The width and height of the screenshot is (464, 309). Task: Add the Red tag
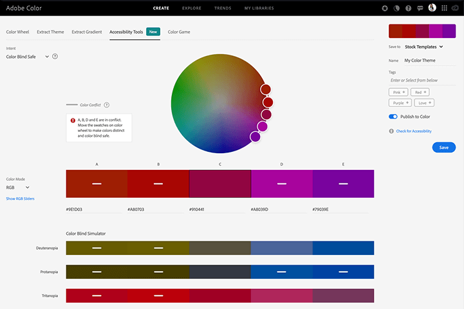point(420,92)
